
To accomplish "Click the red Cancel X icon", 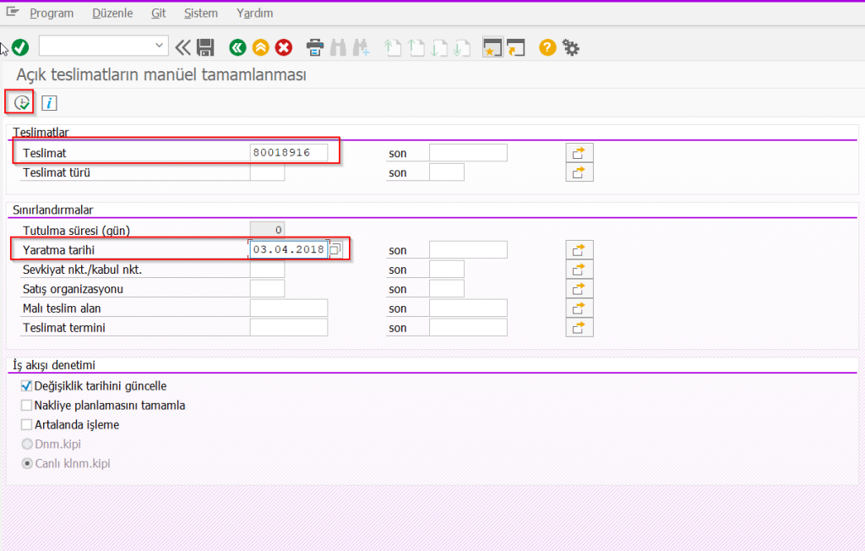I will click(x=284, y=47).
